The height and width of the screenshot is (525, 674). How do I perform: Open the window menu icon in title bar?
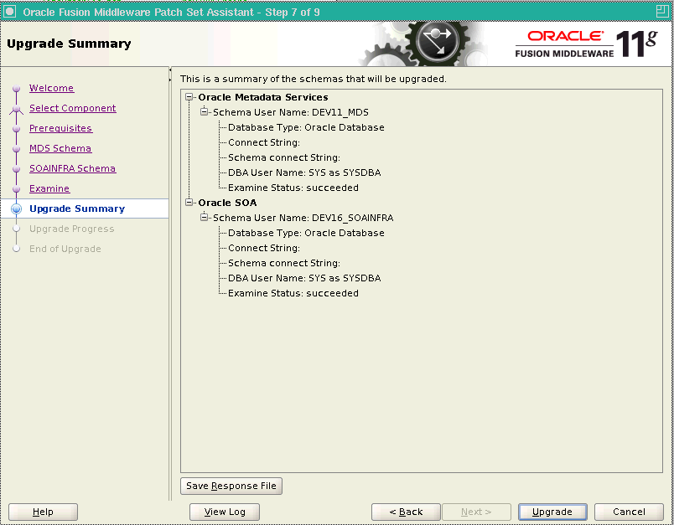tap(9, 12)
